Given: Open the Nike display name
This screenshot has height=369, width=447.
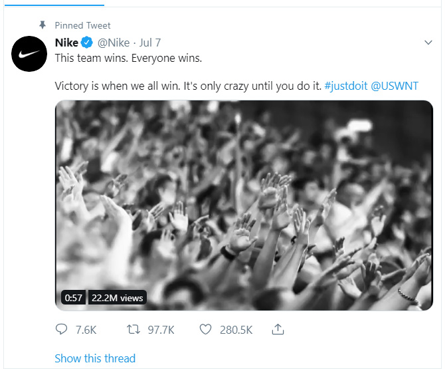Looking at the screenshot, I should tap(66, 43).
